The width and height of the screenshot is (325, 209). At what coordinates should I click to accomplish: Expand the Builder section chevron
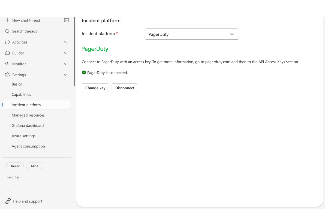[x=66, y=53]
